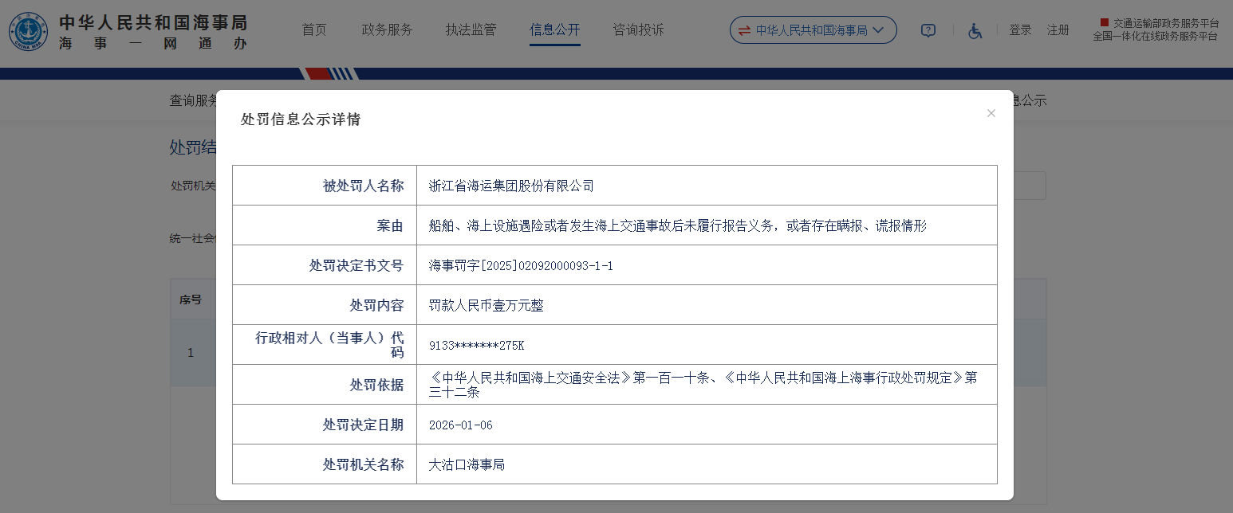
Task: Click the penalty document number 海事罚字[2025]02092000093-1-1
Action: 521,265
